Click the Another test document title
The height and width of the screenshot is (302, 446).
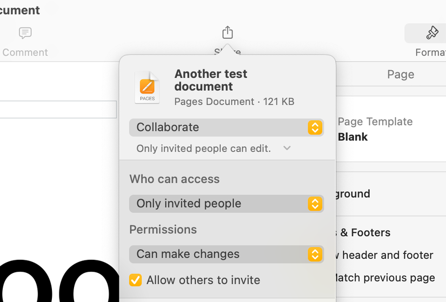(211, 80)
